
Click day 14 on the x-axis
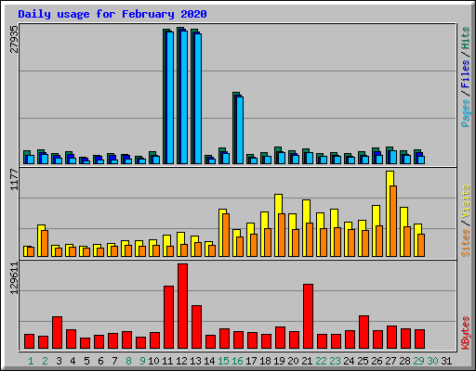(x=209, y=361)
